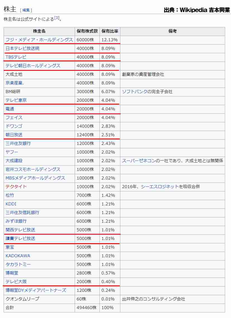Select the 0.24% ratio cell
The image size is (231, 318).
110,290
